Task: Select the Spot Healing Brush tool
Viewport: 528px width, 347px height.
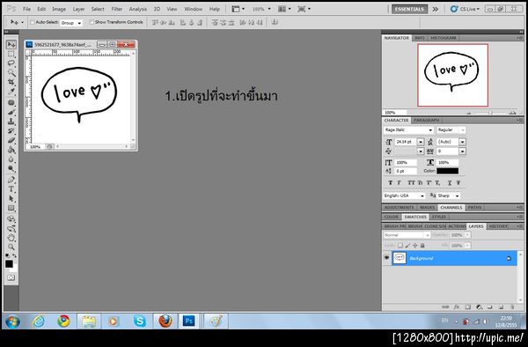Action: (11, 103)
